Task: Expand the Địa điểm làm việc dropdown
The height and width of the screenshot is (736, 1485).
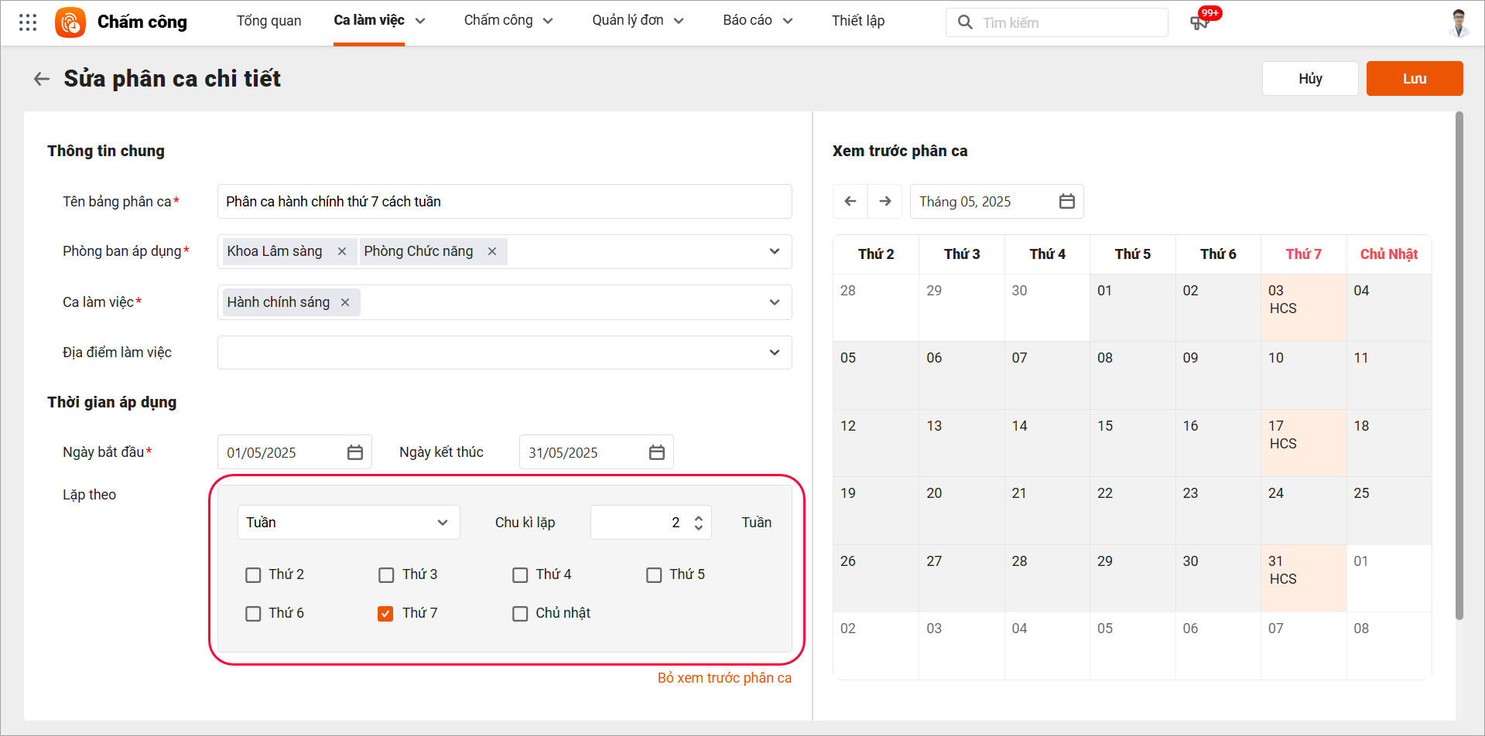Action: coord(774,353)
